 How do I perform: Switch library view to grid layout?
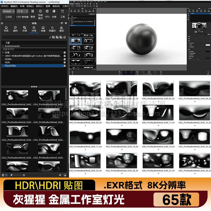(x=6, y=175)
